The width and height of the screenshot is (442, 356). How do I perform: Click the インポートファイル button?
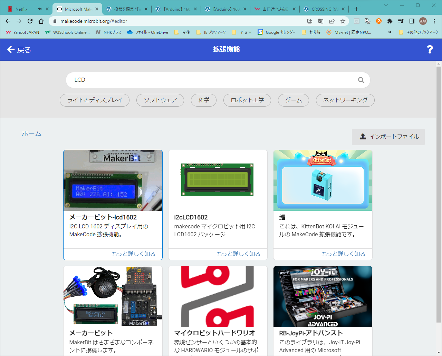388,137
